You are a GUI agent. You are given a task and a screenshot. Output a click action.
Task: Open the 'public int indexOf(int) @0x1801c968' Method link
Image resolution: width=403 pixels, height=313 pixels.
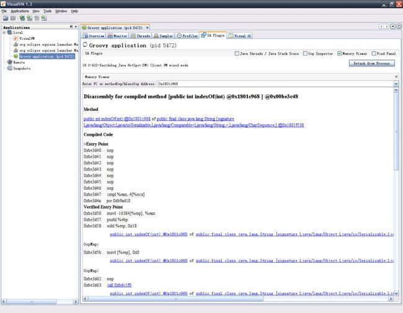[117, 119]
